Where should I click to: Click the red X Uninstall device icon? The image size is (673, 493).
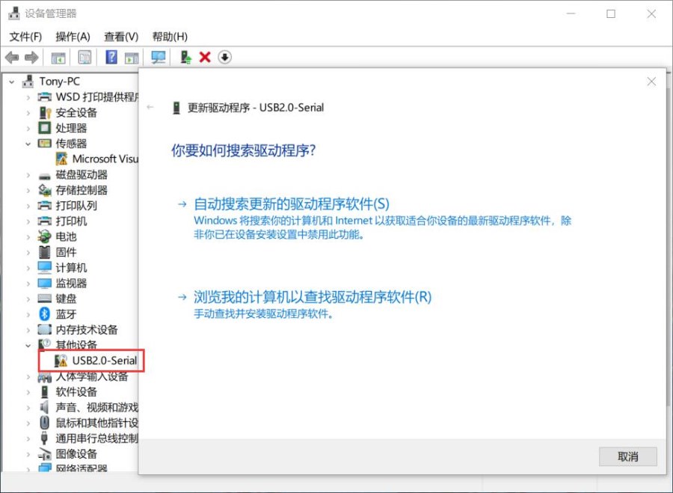click(205, 57)
